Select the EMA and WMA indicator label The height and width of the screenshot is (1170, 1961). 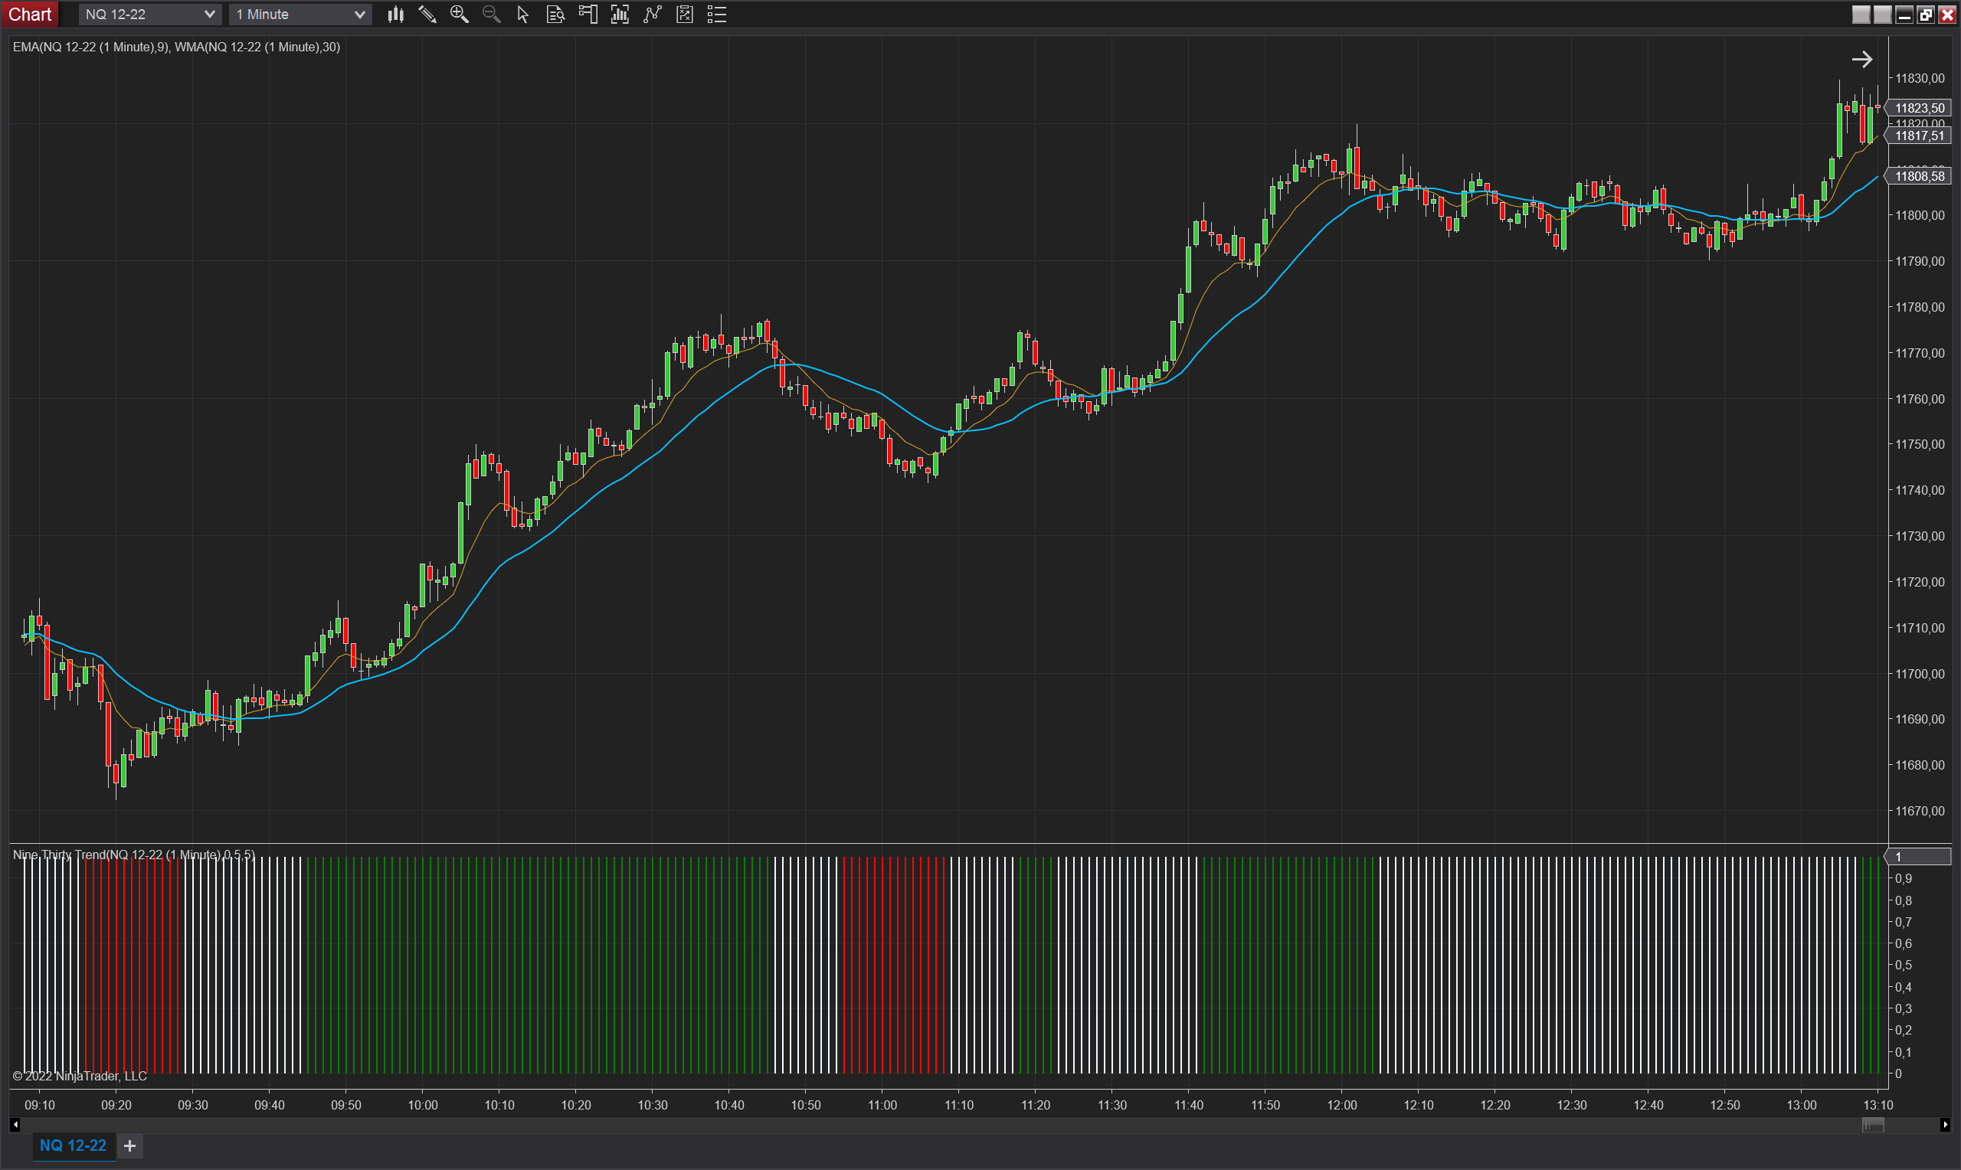pyautogui.click(x=177, y=47)
